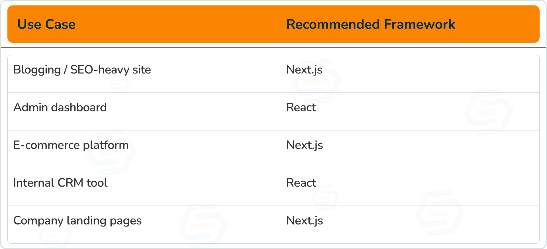
Task: Click Next.js in the E-commerce platform row
Action: pos(305,145)
